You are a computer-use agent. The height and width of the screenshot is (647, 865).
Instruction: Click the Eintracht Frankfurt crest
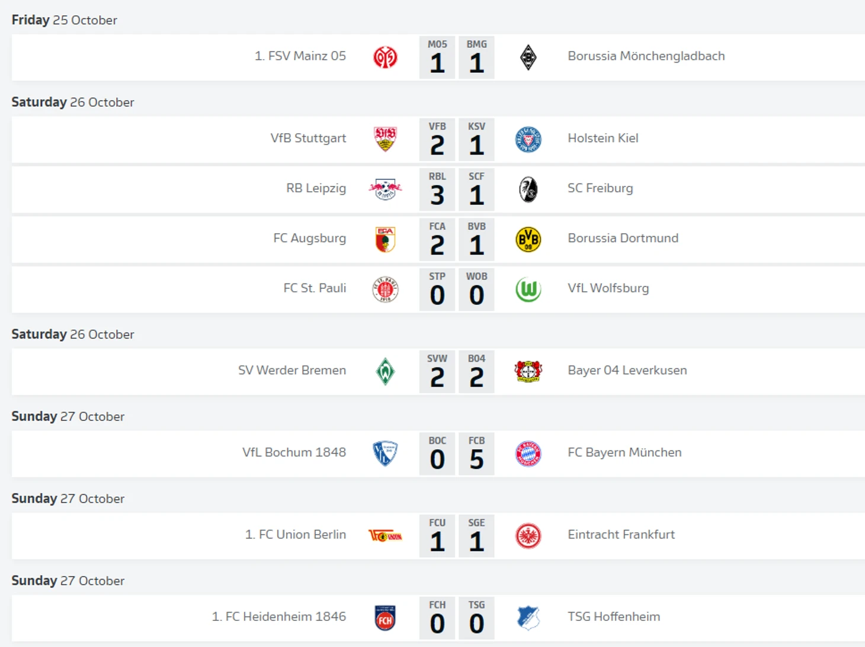pyautogui.click(x=528, y=536)
